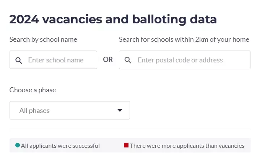The image size is (265, 157).
Task: Expand the Choose a phase combo box
Action: coord(70,110)
